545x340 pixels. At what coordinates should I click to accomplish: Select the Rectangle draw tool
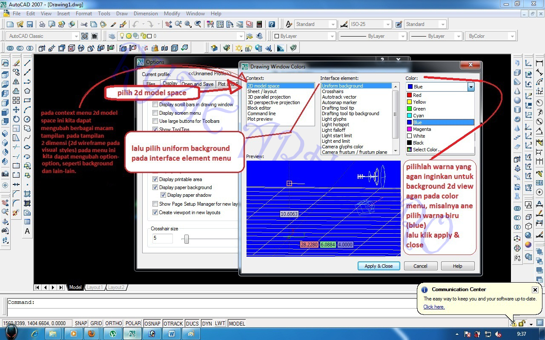pos(27,100)
